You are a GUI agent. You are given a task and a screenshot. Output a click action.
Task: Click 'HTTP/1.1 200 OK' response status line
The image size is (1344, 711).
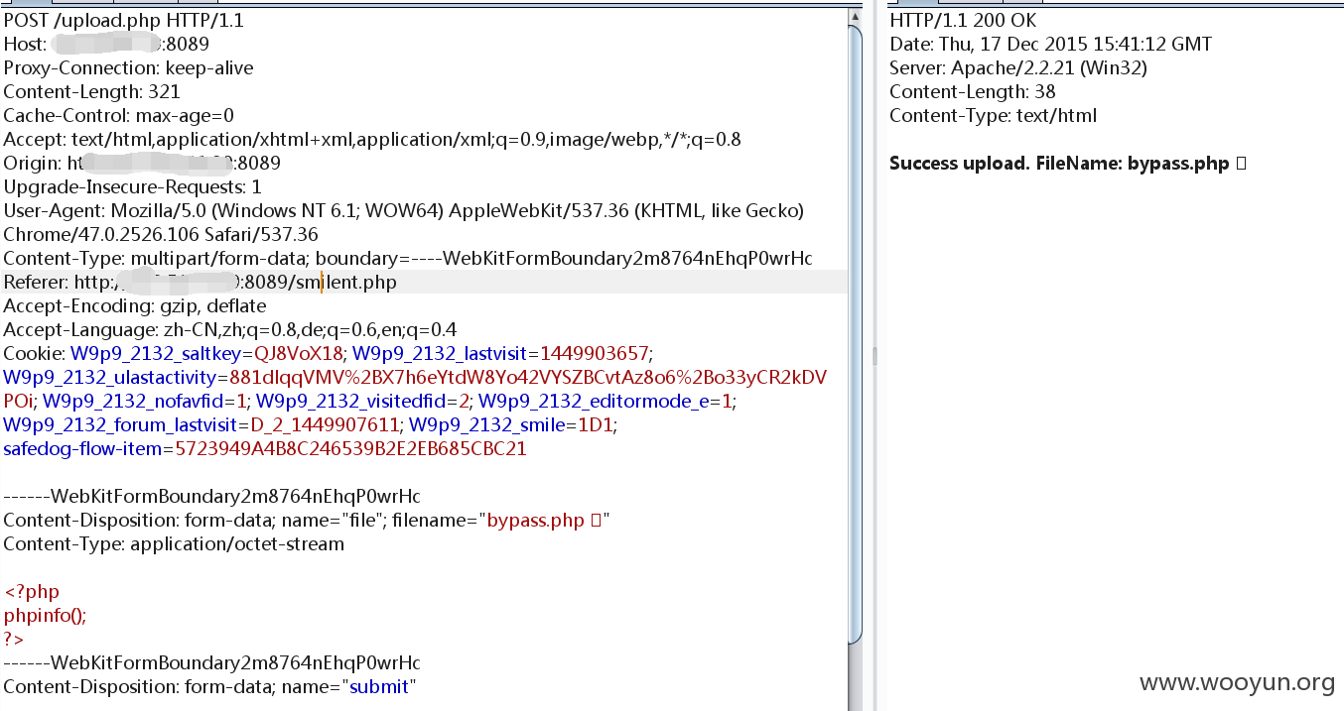[x=963, y=20]
